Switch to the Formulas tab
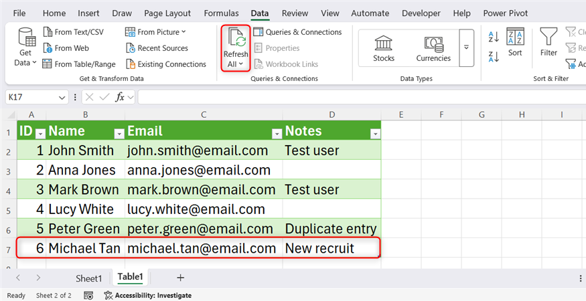Viewport: 586px width, 301px height. 221,13
